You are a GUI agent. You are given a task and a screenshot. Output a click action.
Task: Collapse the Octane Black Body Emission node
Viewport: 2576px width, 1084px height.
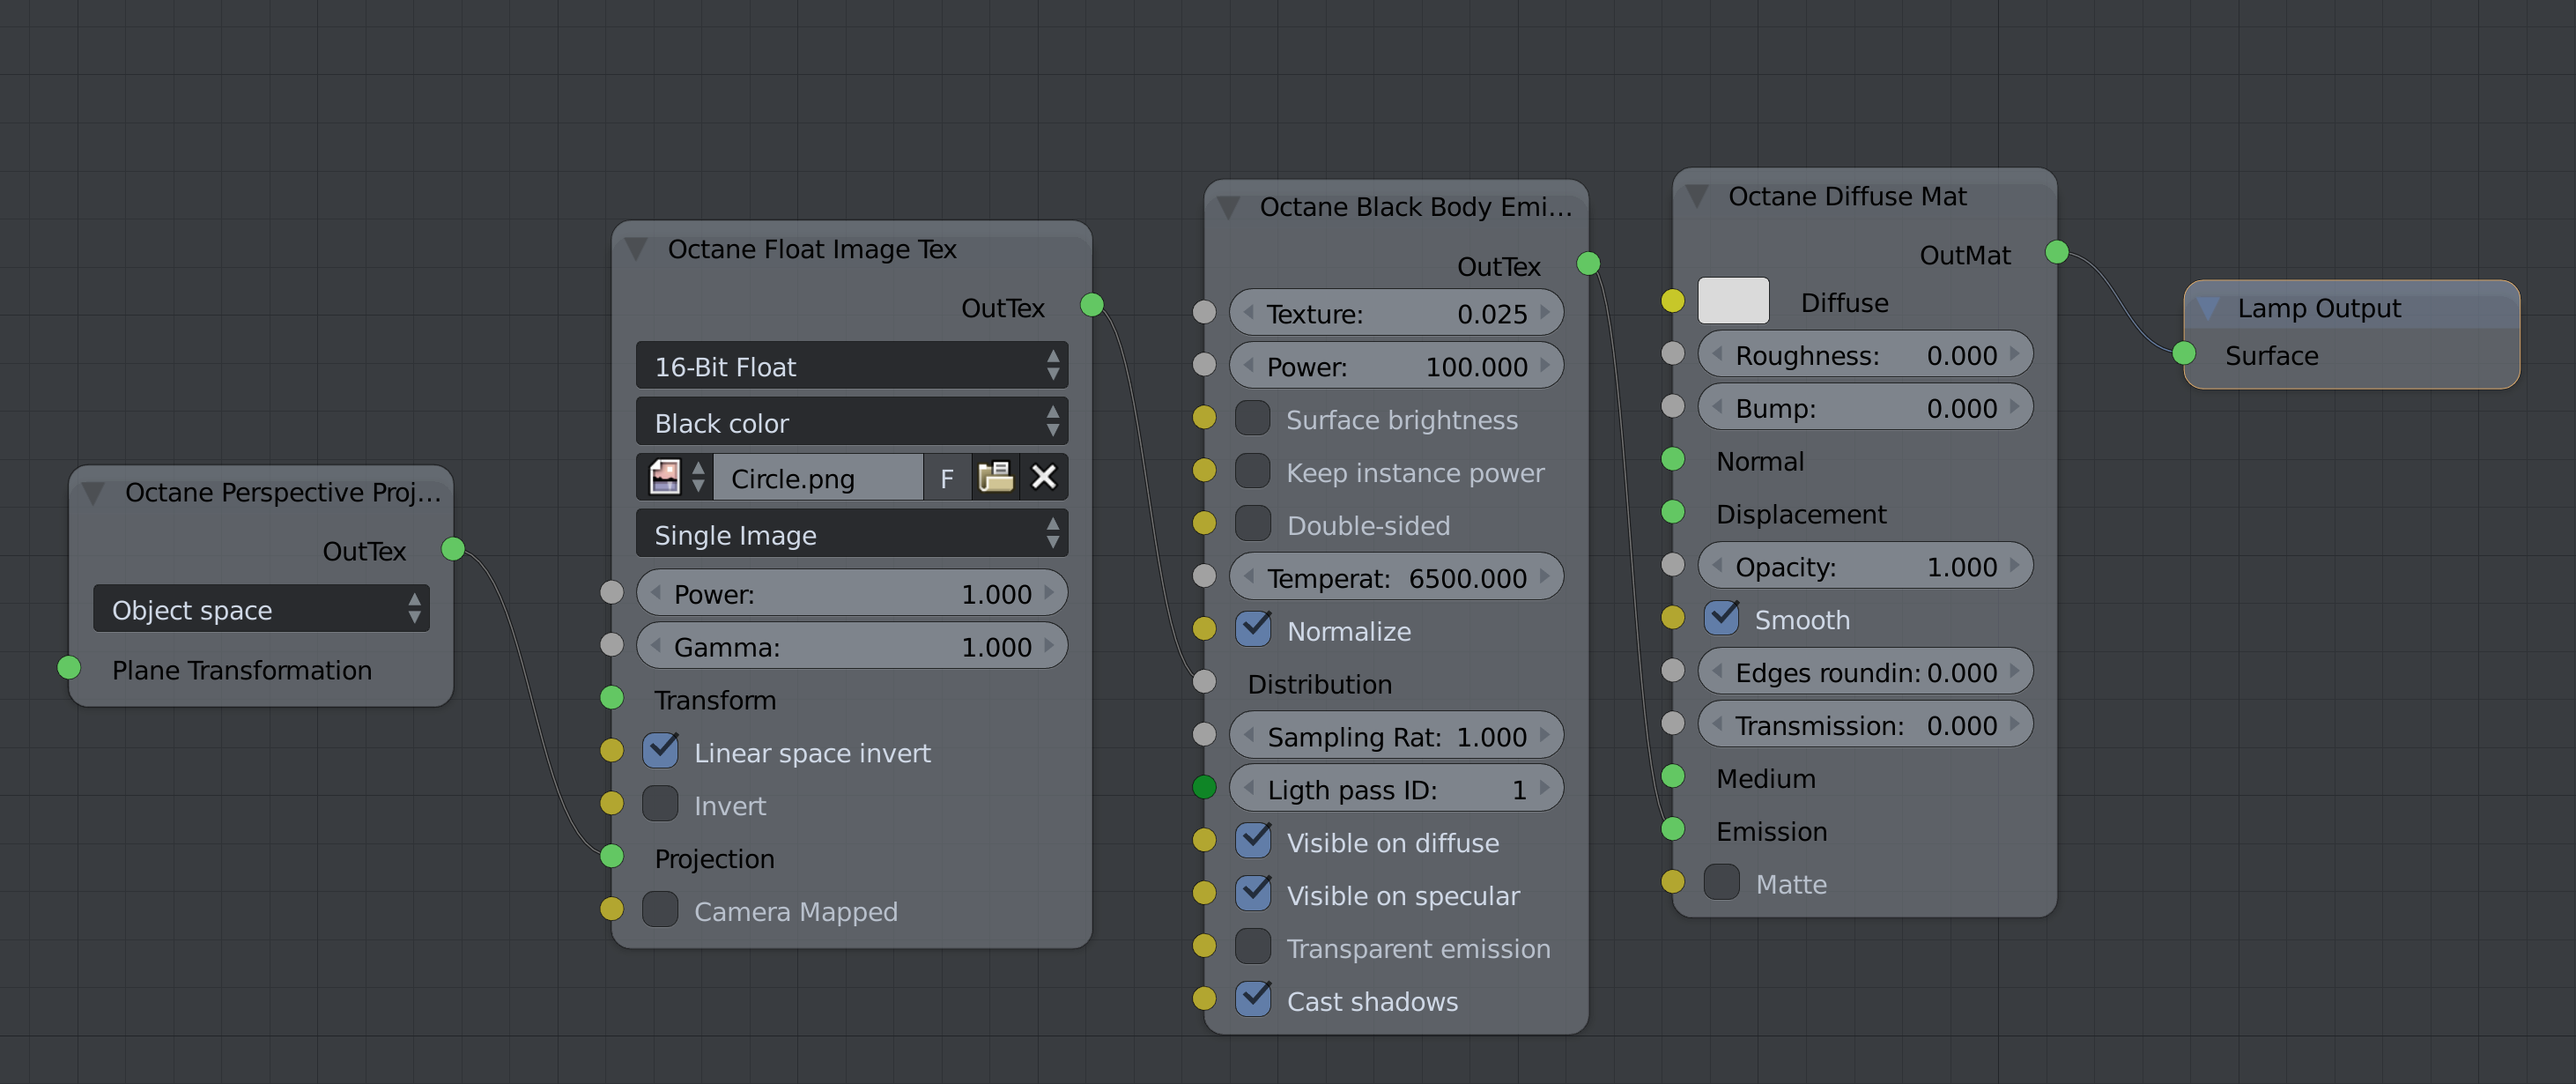1229,207
